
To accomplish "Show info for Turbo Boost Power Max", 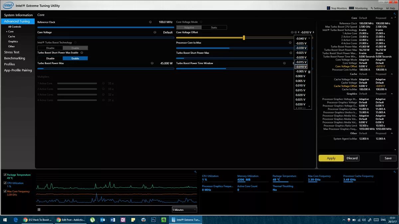I will pos(152,63).
